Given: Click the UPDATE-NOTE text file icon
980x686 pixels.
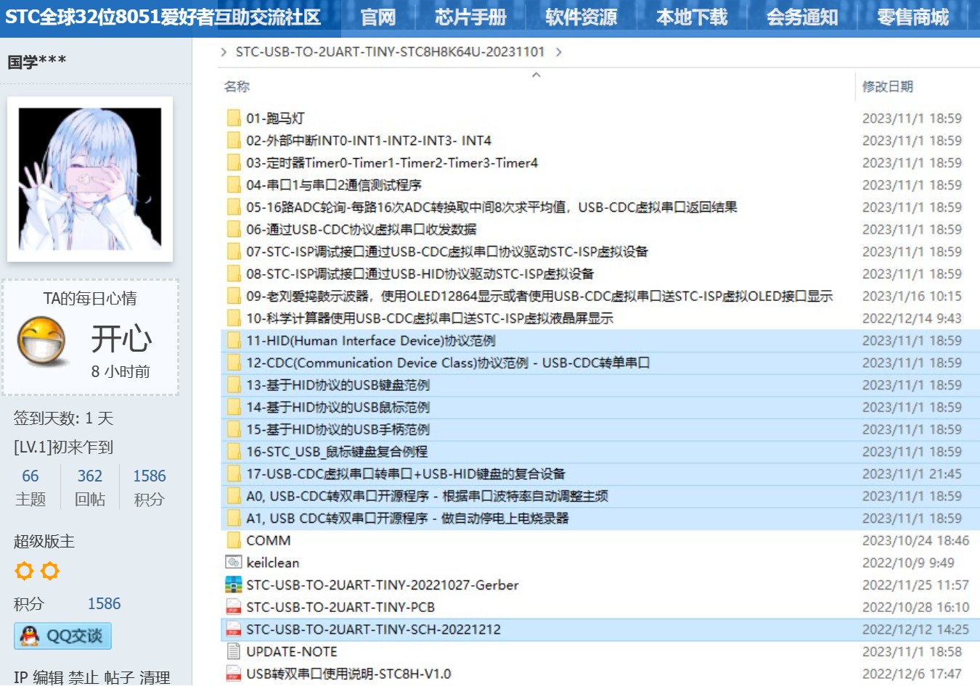Looking at the screenshot, I should pyautogui.click(x=234, y=652).
